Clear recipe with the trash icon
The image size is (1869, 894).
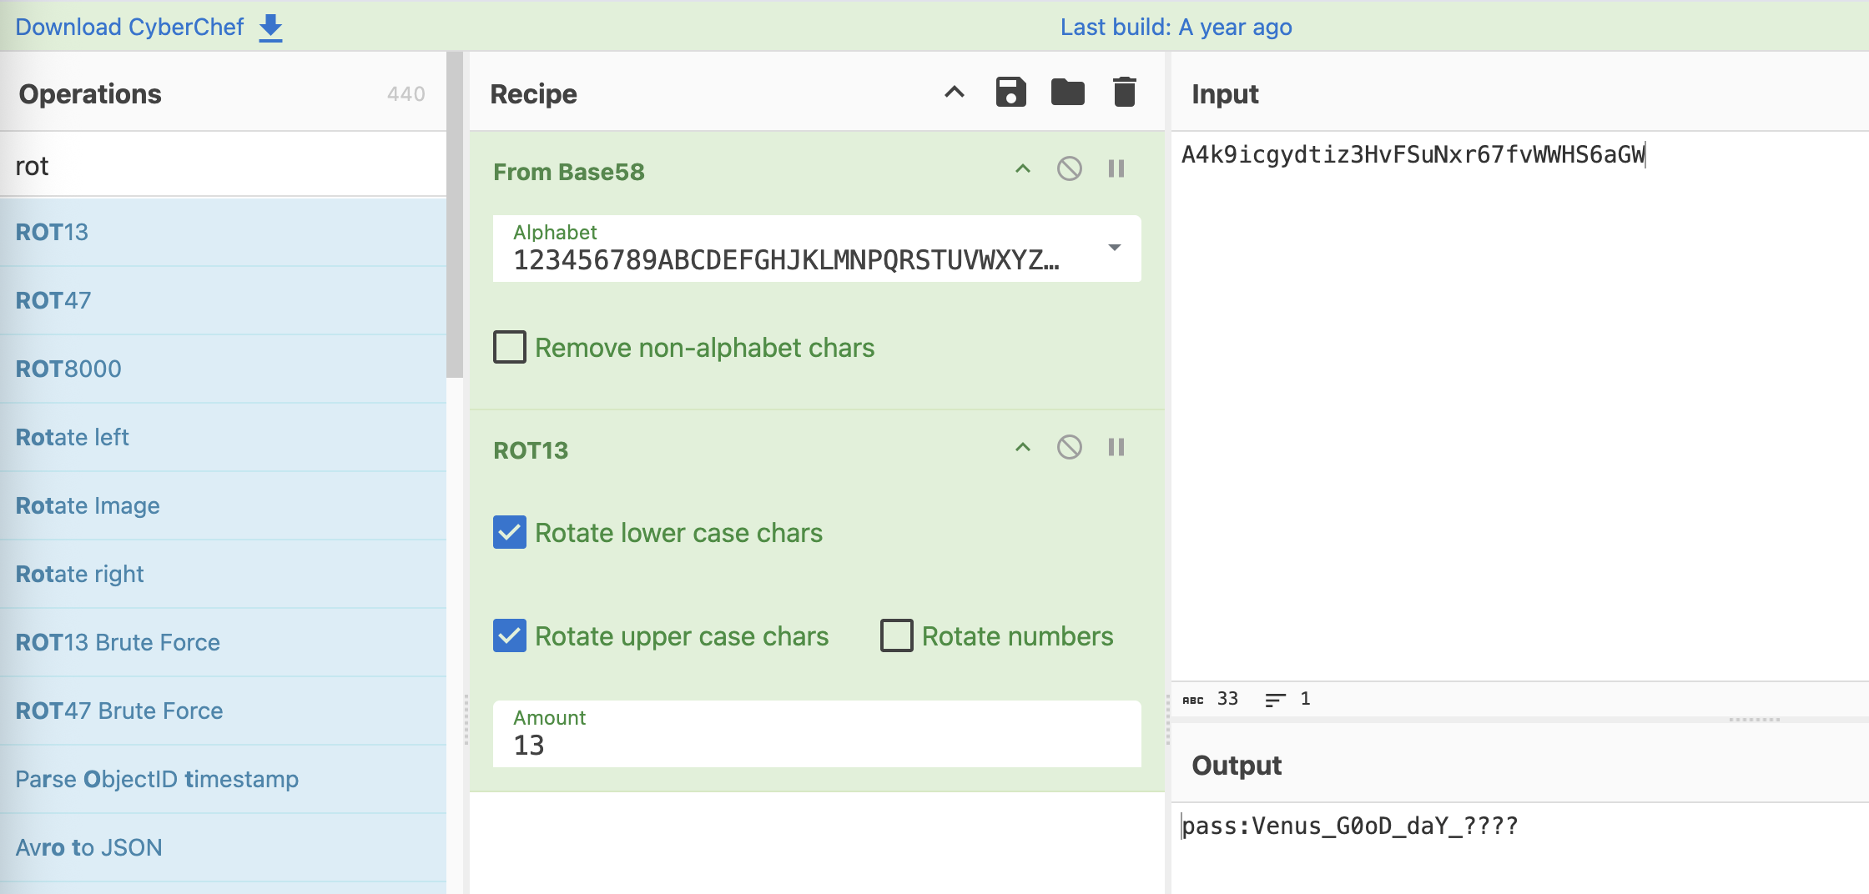pos(1124,93)
